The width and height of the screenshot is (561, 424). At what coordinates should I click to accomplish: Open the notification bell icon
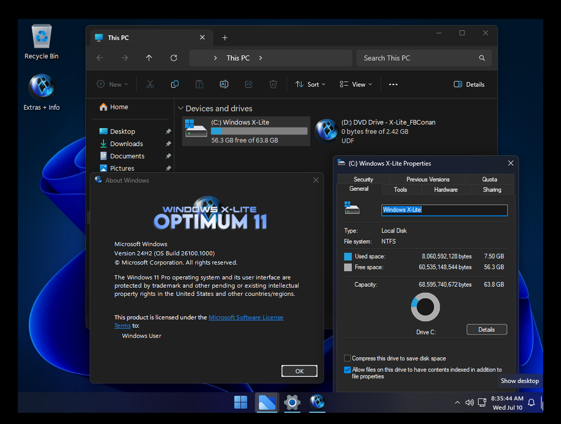click(x=531, y=403)
